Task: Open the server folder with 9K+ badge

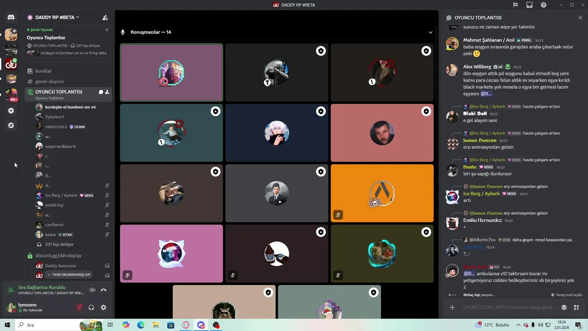Action: (x=11, y=94)
